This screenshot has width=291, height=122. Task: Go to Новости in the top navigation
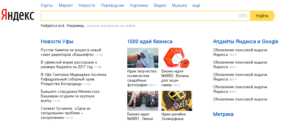[87, 5]
